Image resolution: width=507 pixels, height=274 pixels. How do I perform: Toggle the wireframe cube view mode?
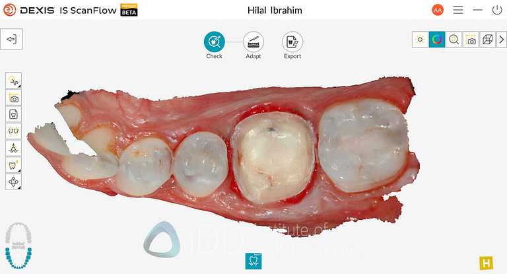pyautogui.click(x=488, y=40)
